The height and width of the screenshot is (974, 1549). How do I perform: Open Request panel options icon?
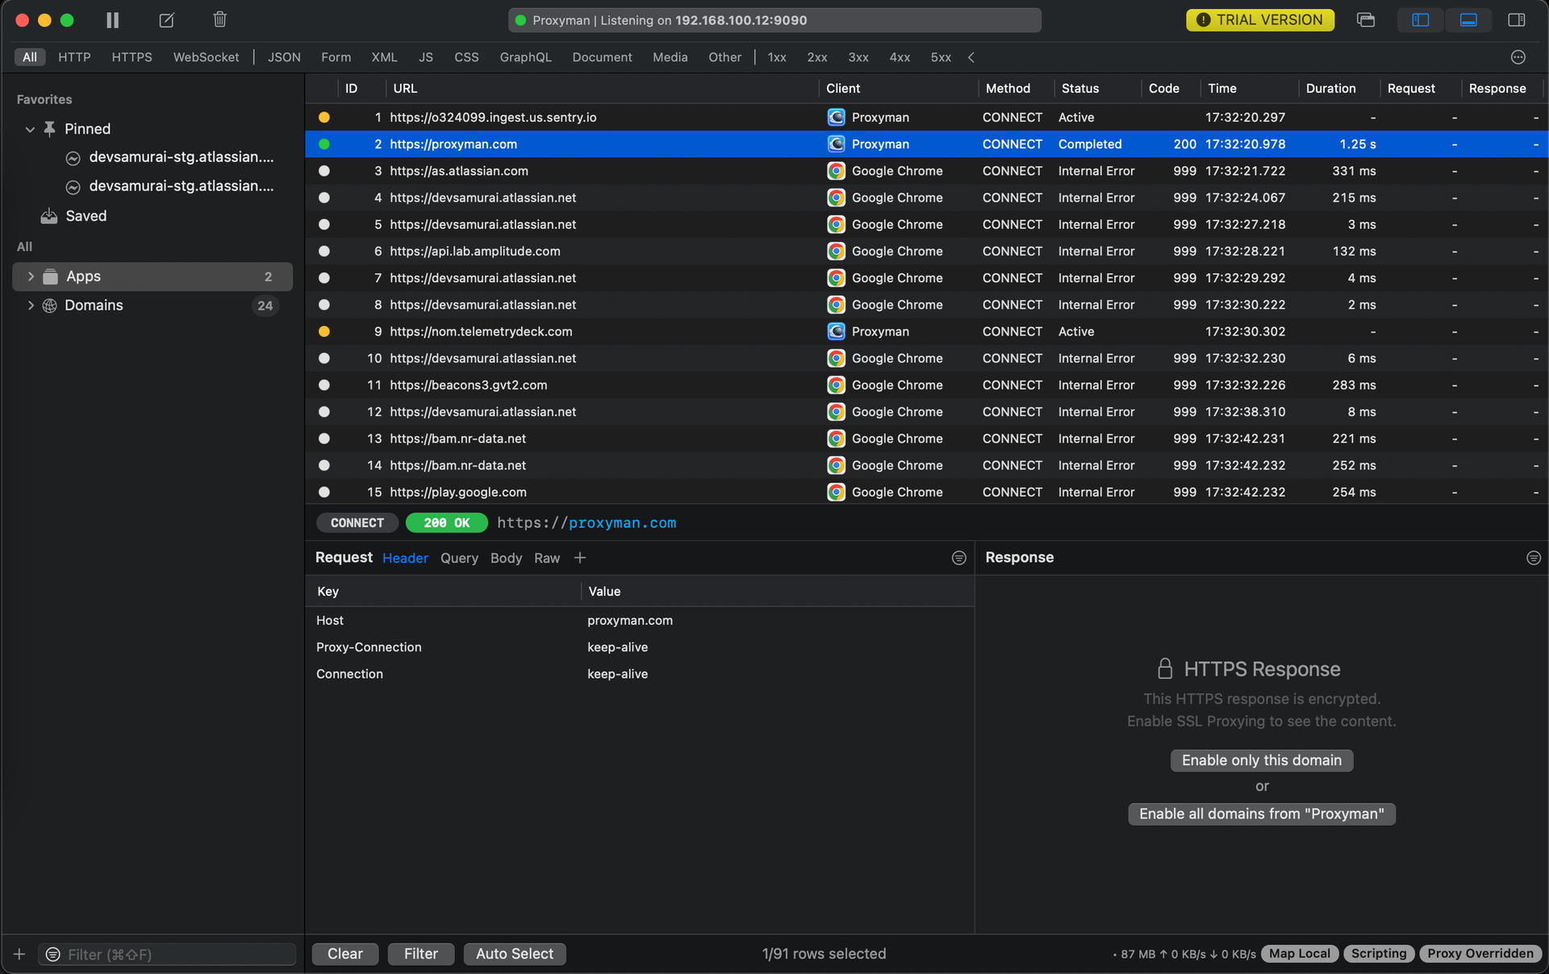[959, 558]
